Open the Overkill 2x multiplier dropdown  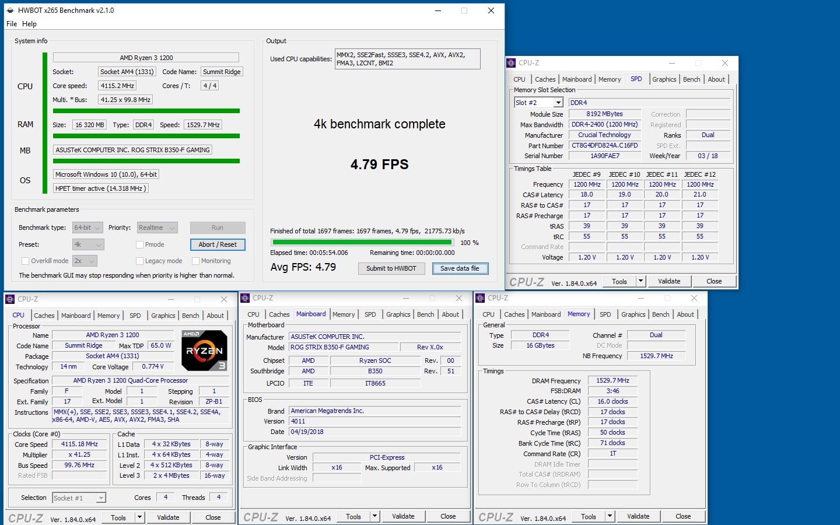[85, 261]
